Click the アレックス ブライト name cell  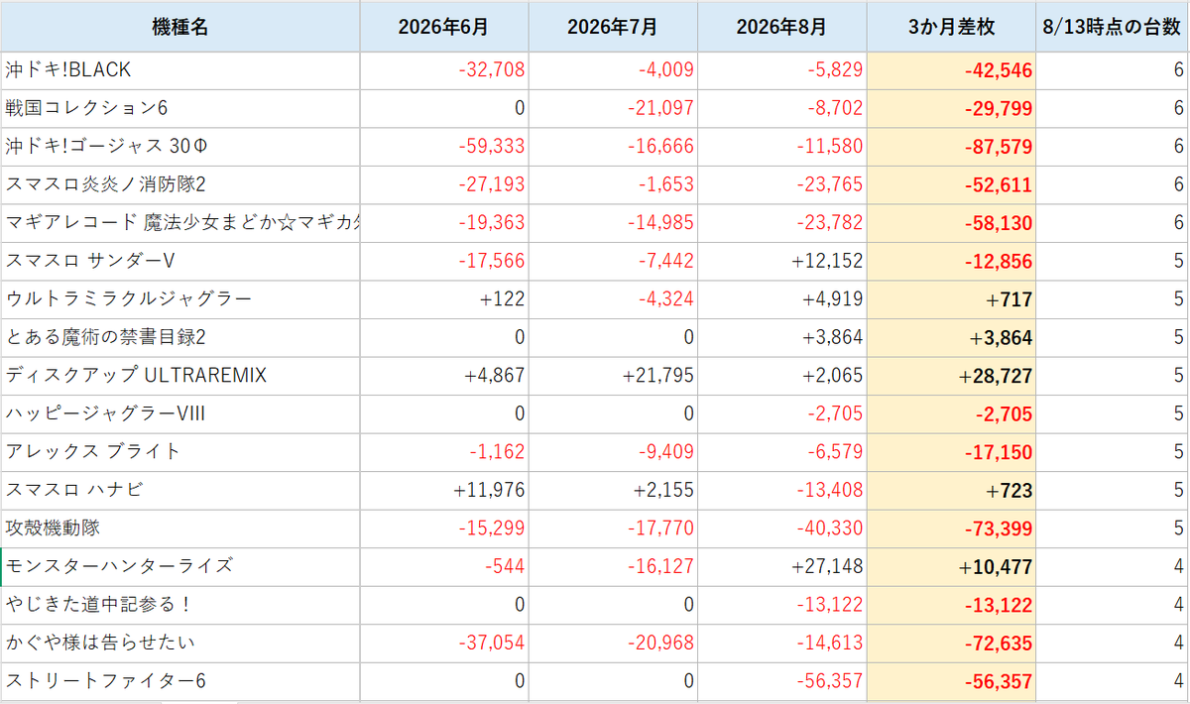pyautogui.click(x=179, y=452)
